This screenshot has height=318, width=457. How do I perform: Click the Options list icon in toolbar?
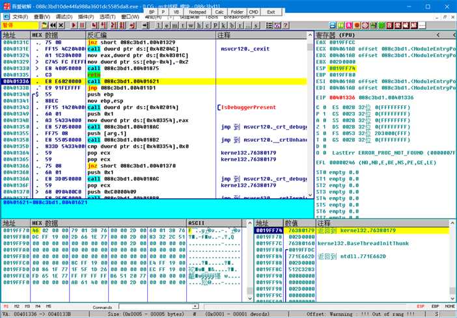[x=270, y=25]
